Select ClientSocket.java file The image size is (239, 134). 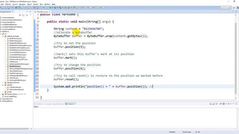[15, 87]
